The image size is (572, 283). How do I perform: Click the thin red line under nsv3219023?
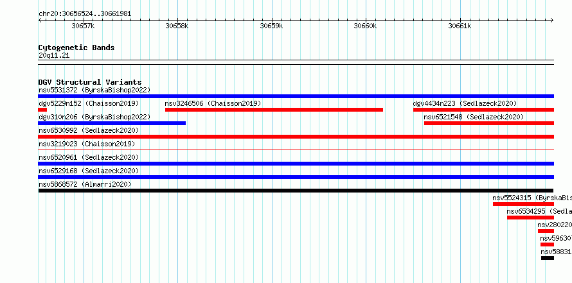click(x=296, y=150)
